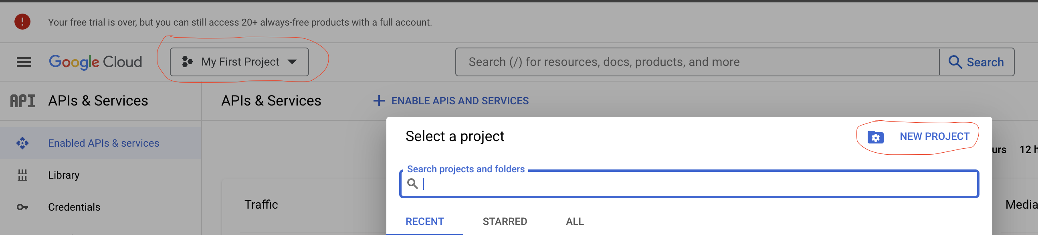Switch to the RECENT tab
Screen dimensions: 1038x235
(x=425, y=221)
